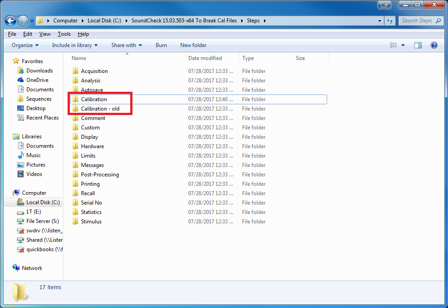Screen dimensions: 448x308
Task: Open the Share with dropdown
Action: click(x=127, y=45)
